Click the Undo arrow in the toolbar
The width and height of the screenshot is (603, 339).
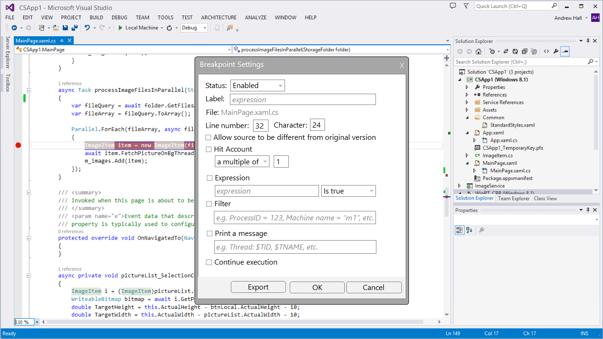(87, 28)
